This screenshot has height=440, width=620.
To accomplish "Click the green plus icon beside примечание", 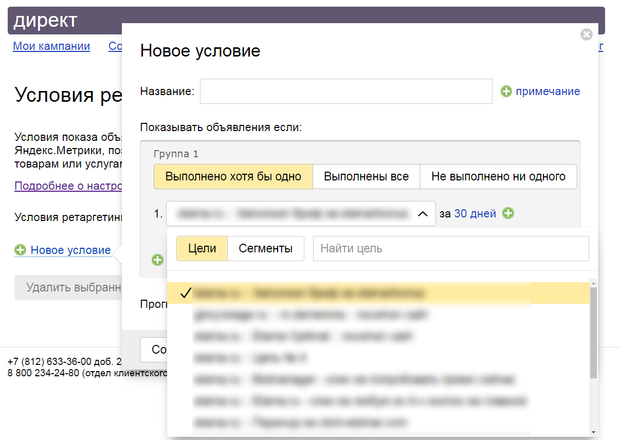I will click(506, 91).
